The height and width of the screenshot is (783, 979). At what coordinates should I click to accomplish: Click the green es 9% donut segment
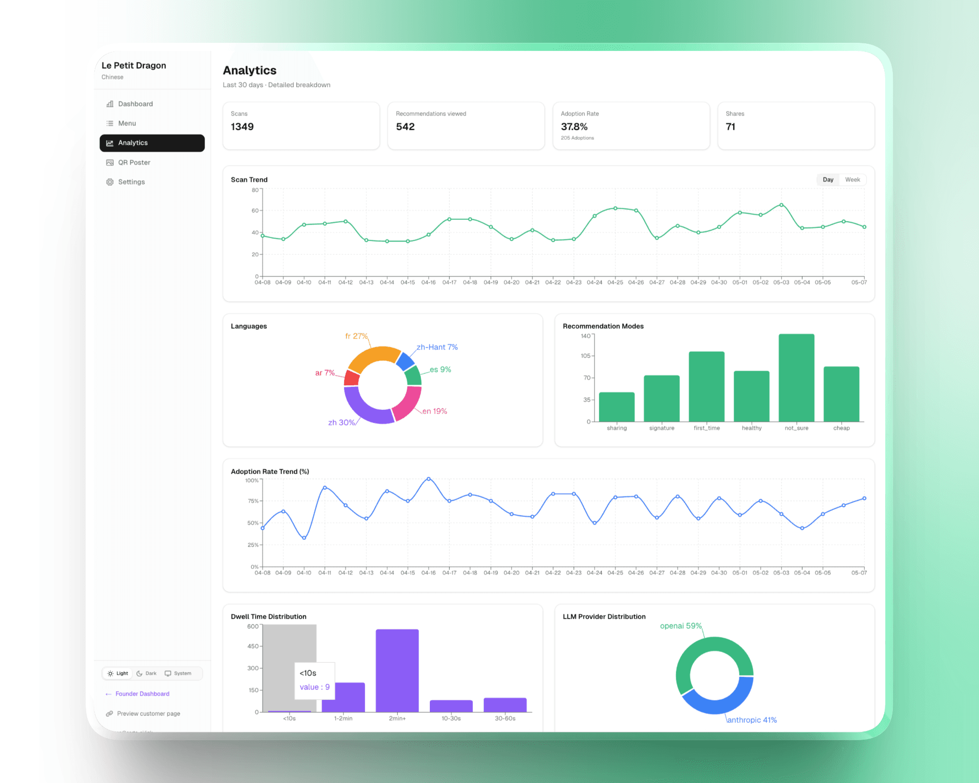pos(414,376)
